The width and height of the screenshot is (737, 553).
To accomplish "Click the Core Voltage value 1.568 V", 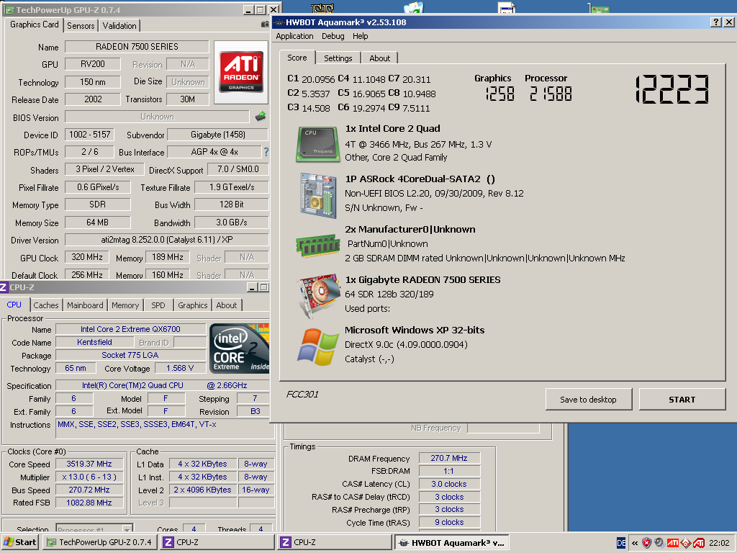I will click(x=179, y=368).
